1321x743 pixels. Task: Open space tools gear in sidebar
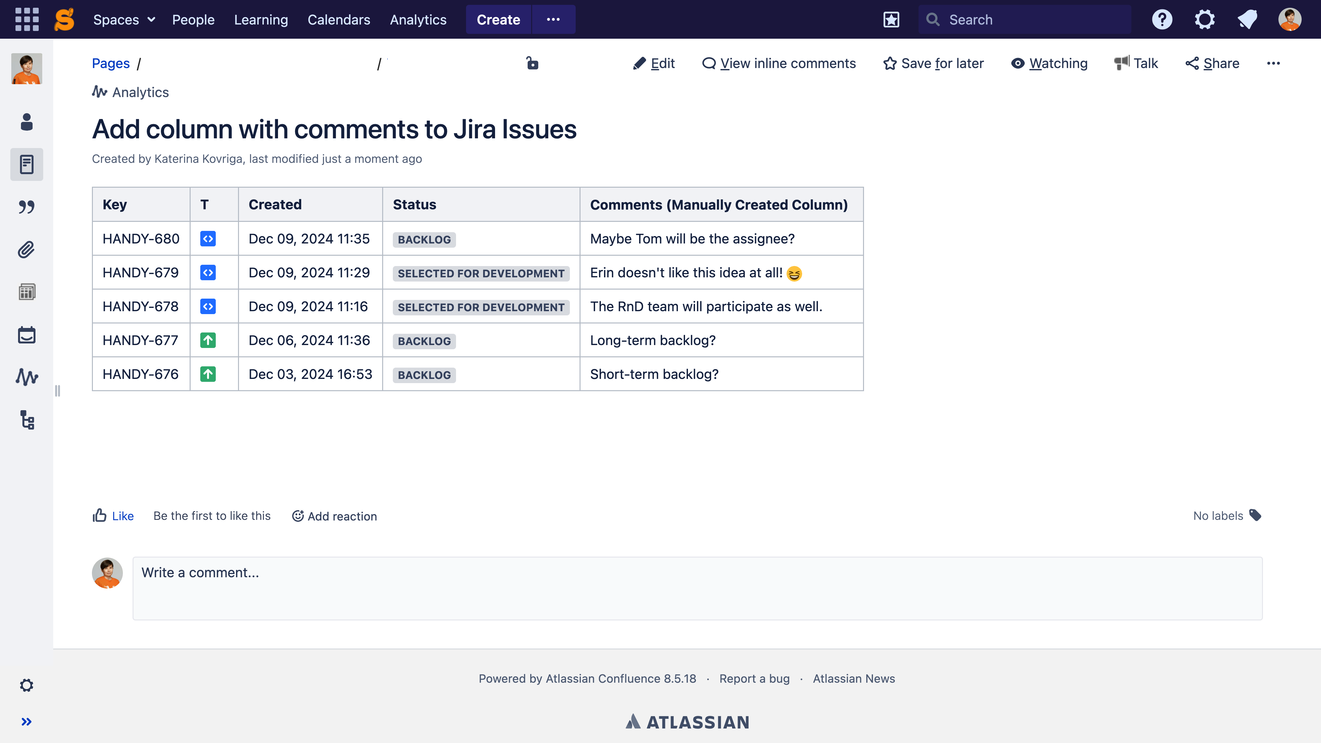27,685
